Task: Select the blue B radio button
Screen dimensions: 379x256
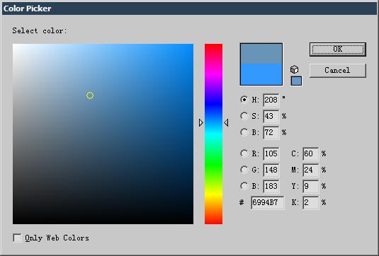Action: click(244, 186)
